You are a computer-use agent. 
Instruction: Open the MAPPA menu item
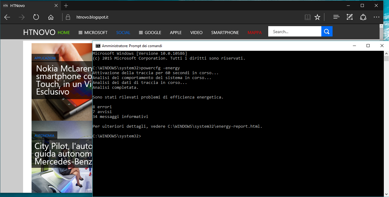[255, 33]
